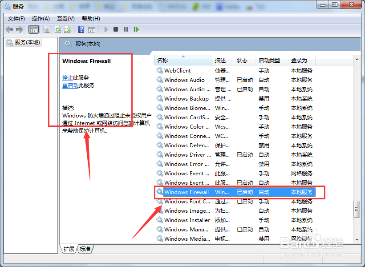Minimize the 服务 window

pyautogui.click(x=323, y=4)
